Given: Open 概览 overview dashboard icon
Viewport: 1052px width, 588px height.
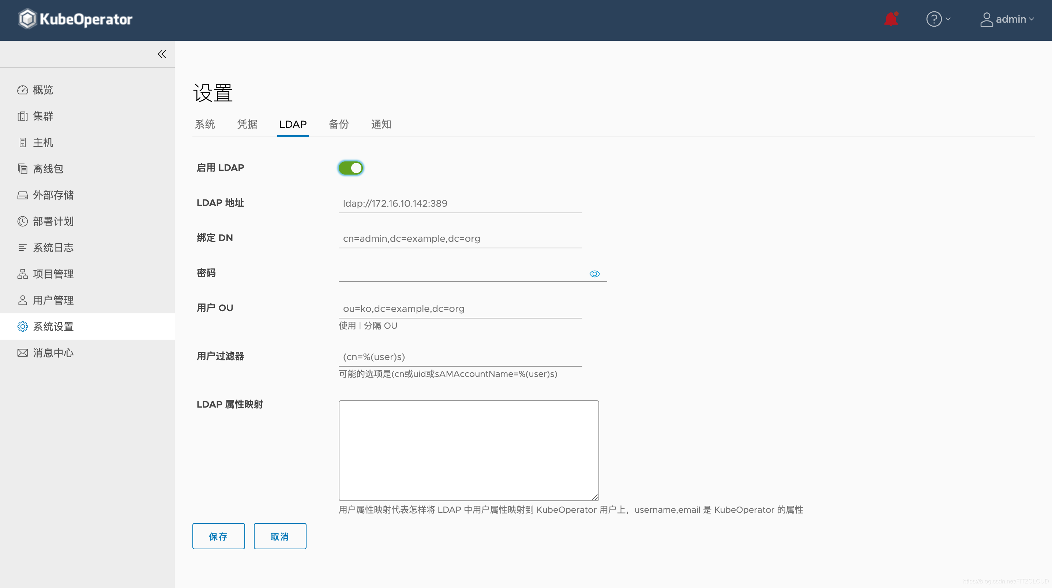Looking at the screenshot, I should click(x=22, y=90).
